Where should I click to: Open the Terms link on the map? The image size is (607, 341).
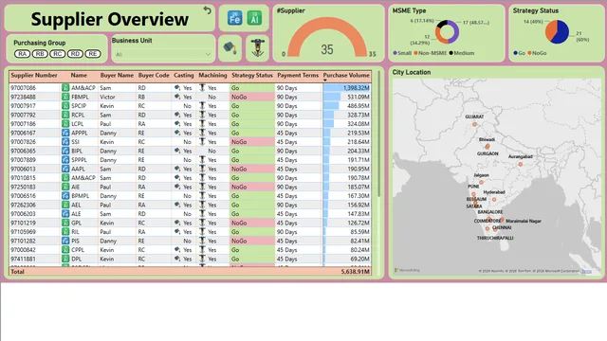(586, 271)
